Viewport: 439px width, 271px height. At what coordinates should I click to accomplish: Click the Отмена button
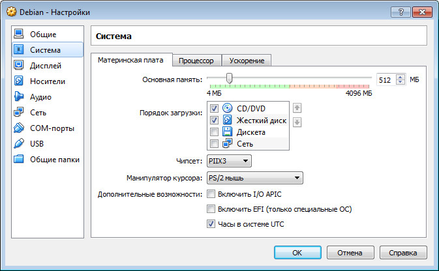[350, 253]
